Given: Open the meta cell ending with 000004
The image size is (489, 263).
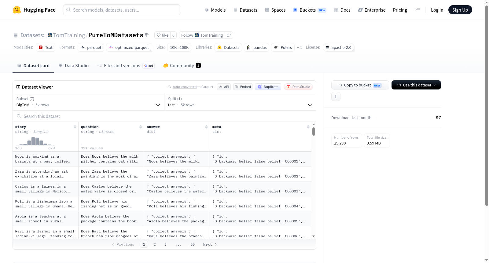Looking at the screenshot, I should (x=261, y=204).
